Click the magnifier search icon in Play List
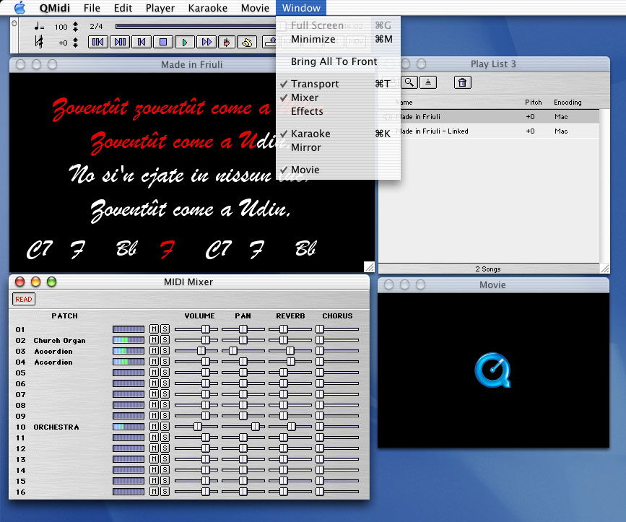This screenshot has width=626, height=522. point(409,82)
